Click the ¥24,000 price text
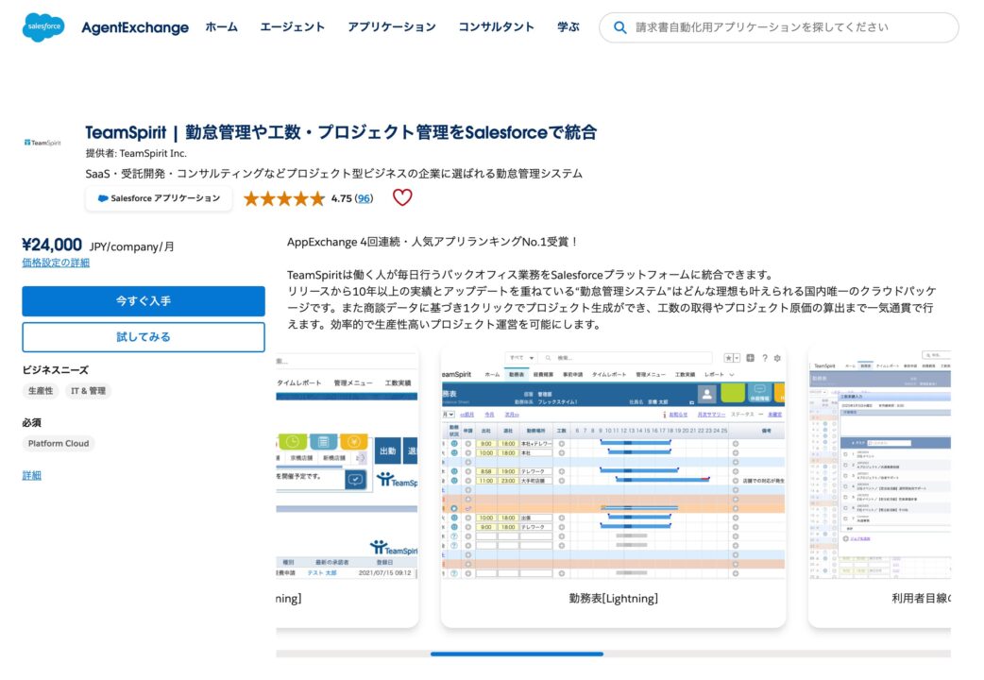Image resolution: width=984 pixels, height=680 pixels. click(x=52, y=245)
